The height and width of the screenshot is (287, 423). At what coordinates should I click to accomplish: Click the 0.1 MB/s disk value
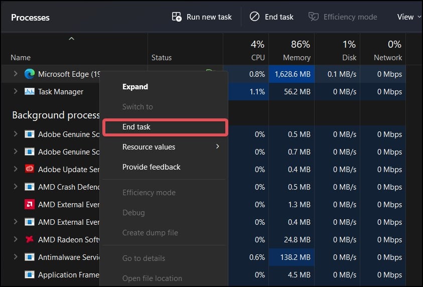pyautogui.click(x=342, y=74)
